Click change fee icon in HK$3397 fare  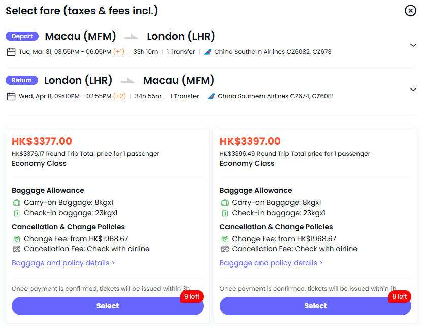(225, 239)
